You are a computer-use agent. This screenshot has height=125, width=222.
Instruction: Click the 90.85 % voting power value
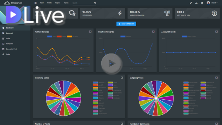(87, 12)
